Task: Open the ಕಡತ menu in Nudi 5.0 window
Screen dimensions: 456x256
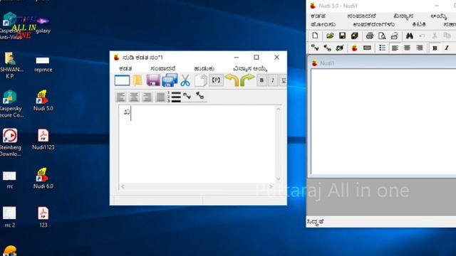Action: coord(318,16)
